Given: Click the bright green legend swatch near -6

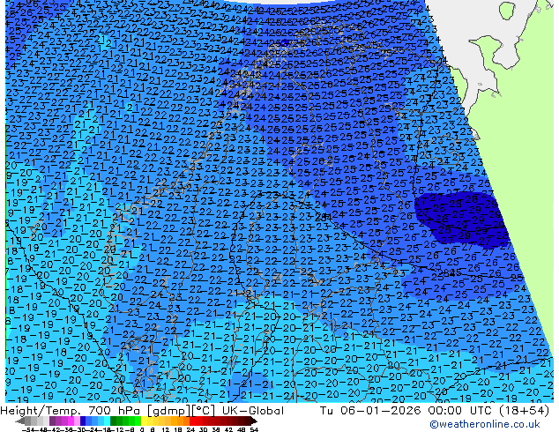Looking at the screenshot, I should (138, 421).
